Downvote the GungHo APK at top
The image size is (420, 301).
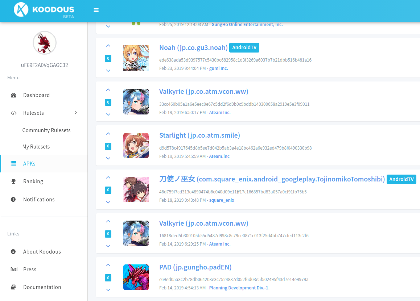click(x=108, y=26)
